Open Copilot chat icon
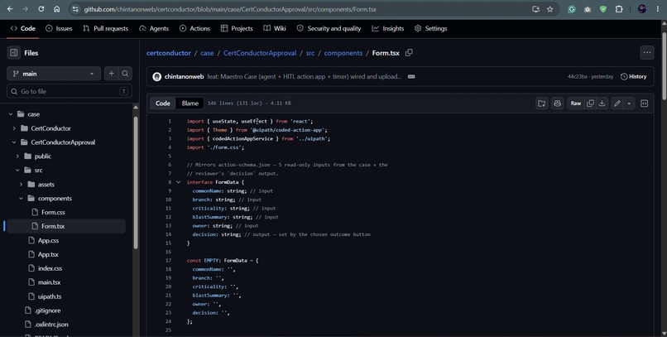Screen dimensions: 667x337 point(557,103)
